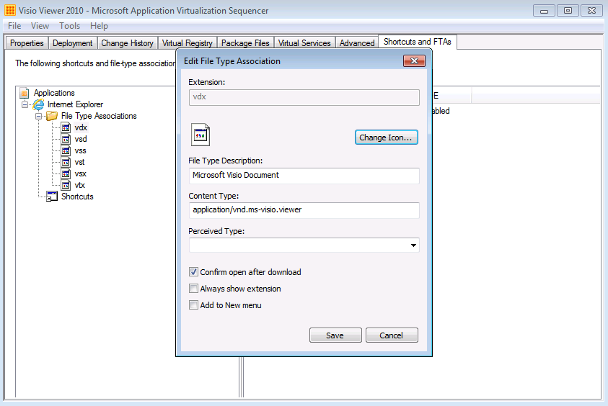Open the View menu
Viewport: 608px width, 406px height.
(x=40, y=26)
